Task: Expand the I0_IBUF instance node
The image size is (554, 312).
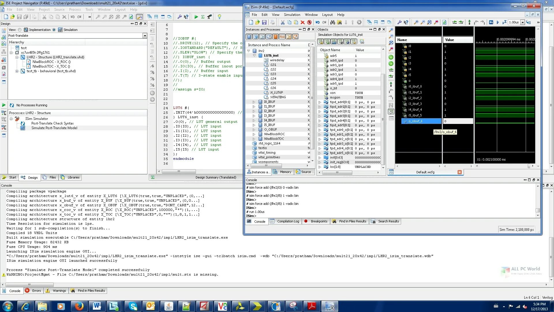Action: pos(254,102)
